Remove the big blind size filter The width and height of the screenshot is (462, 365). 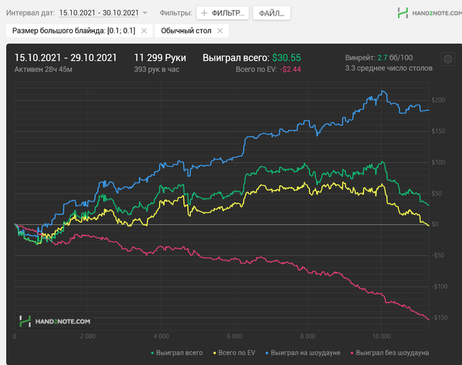(144, 31)
